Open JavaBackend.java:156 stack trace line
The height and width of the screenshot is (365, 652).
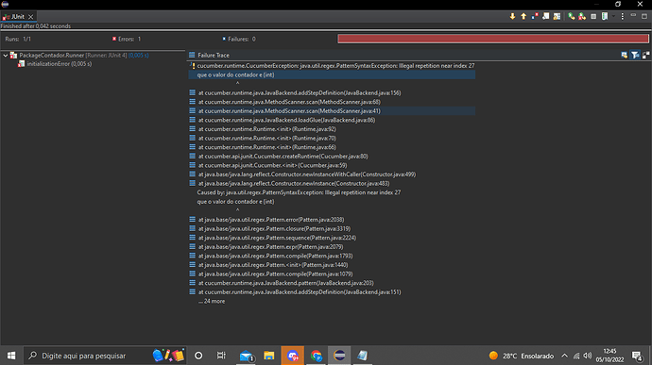[300, 93]
